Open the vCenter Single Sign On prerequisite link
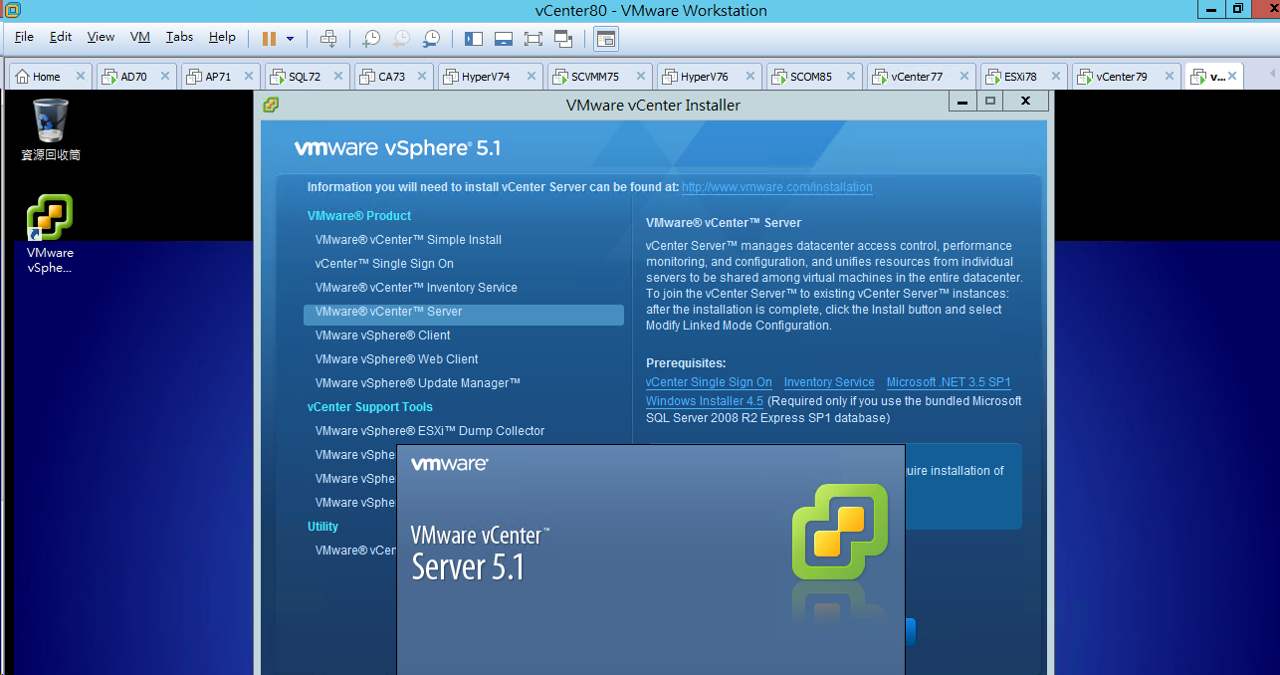The image size is (1280, 675). pyautogui.click(x=709, y=382)
